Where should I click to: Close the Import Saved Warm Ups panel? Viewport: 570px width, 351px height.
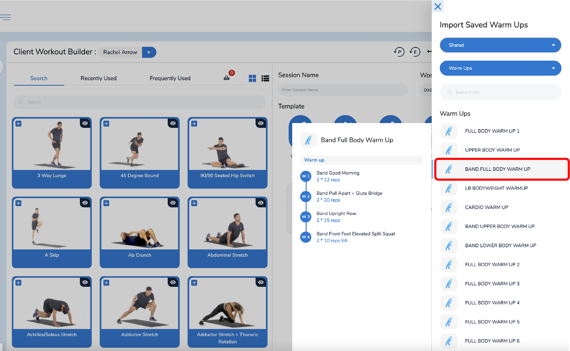(x=438, y=6)
